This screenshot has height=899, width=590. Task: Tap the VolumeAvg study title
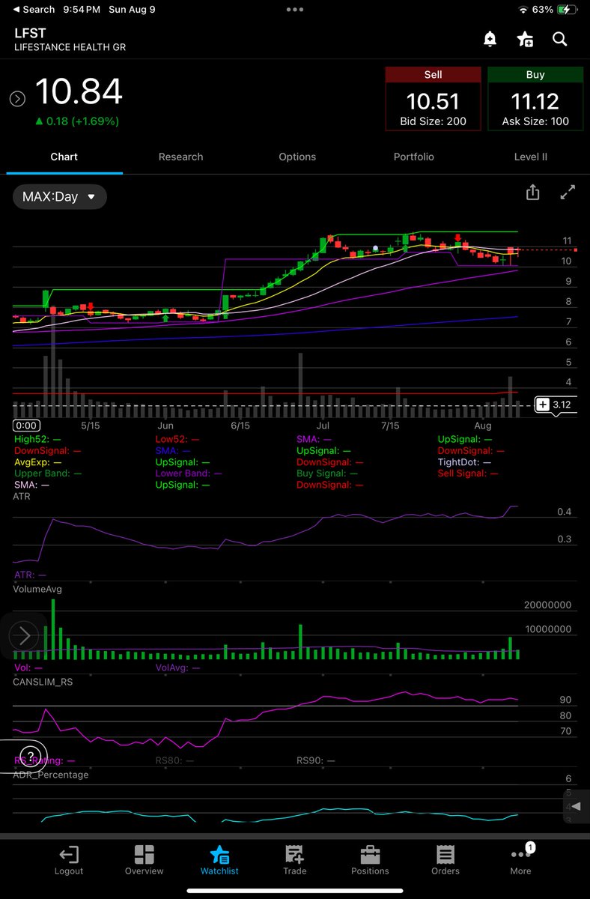point(37,590)
